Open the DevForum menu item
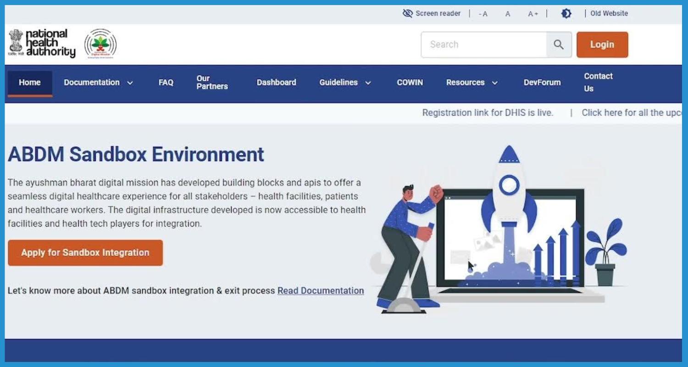This screenshot has width=688, height=367. (542, 83)
